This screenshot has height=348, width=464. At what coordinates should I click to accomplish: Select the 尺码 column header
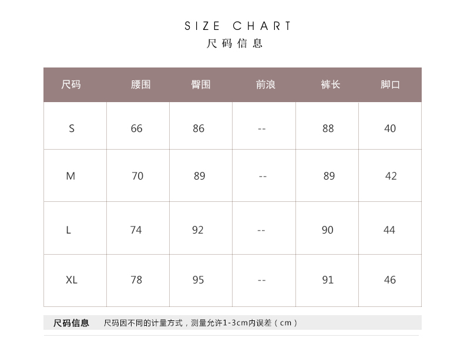click(x=71, y=85)
